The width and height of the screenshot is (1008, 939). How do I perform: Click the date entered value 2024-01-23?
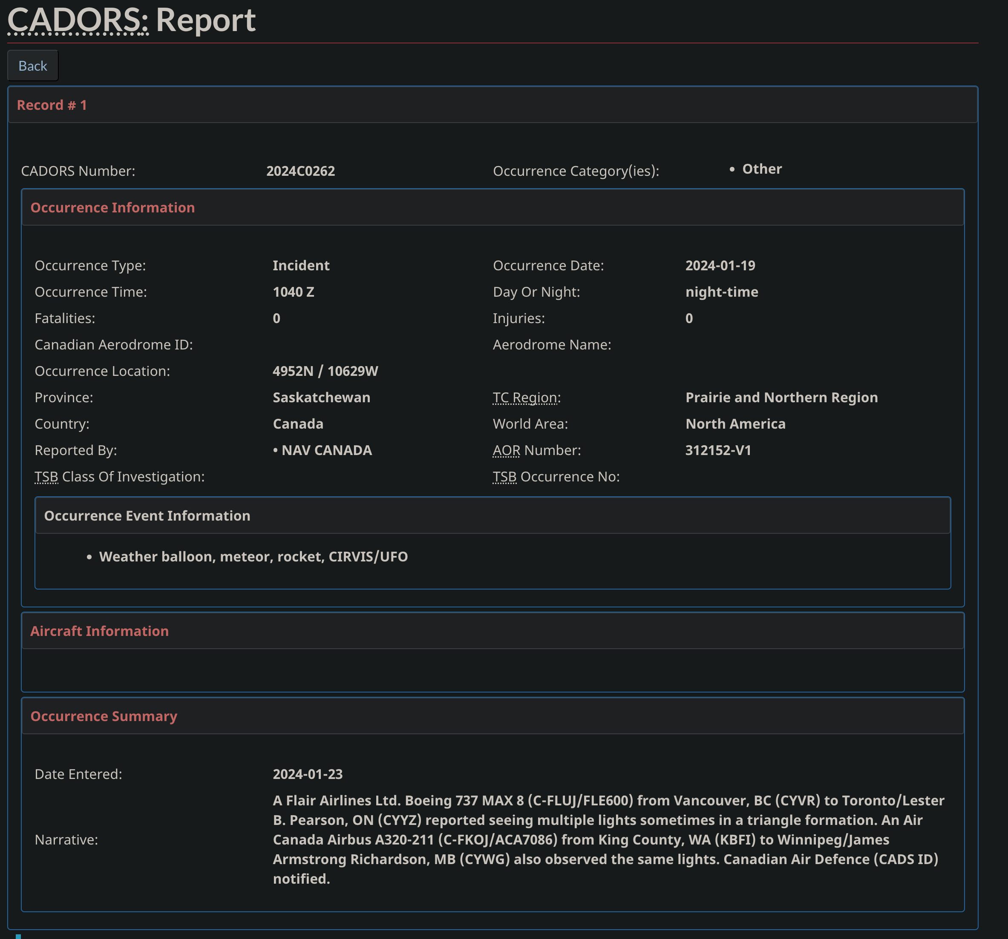307,774
